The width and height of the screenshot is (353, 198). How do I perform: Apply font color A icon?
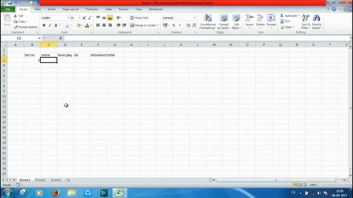pyautogui.click(x=87, y=25)
